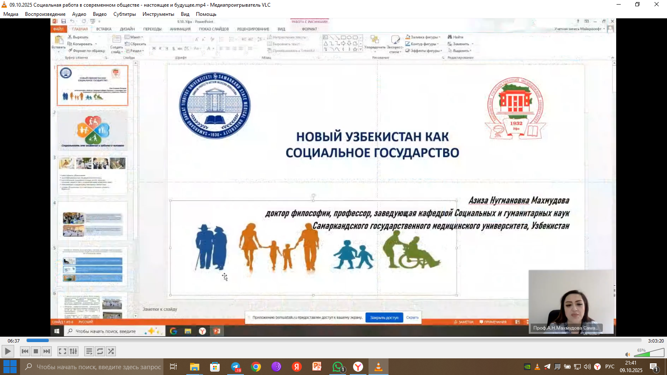Click the total duration label 3:03:20

(655, 341)
